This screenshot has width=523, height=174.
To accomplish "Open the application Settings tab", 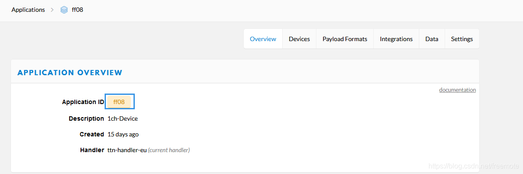I will [x=462, y=39].
